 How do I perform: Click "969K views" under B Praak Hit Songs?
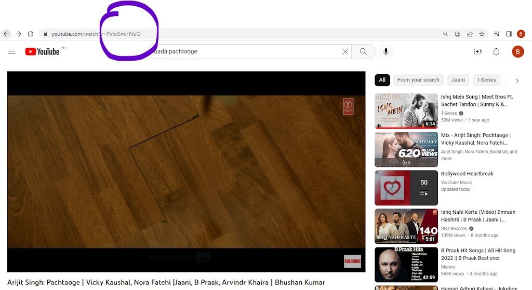click(x=453, y=274)
